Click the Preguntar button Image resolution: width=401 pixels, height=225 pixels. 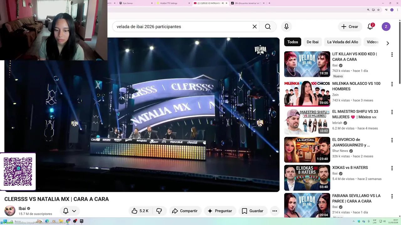220,211
